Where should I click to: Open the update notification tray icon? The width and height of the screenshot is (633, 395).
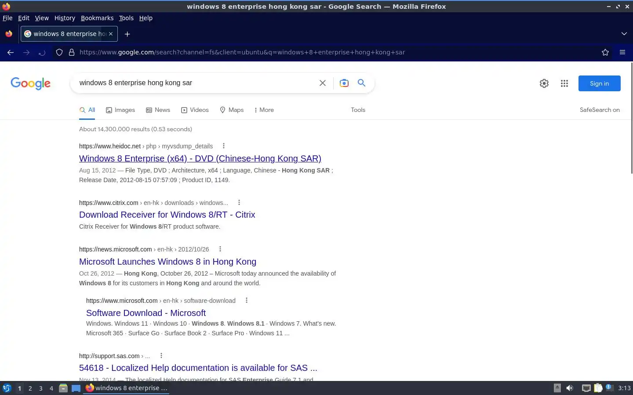pyautogui.click(x=609, y=388)
